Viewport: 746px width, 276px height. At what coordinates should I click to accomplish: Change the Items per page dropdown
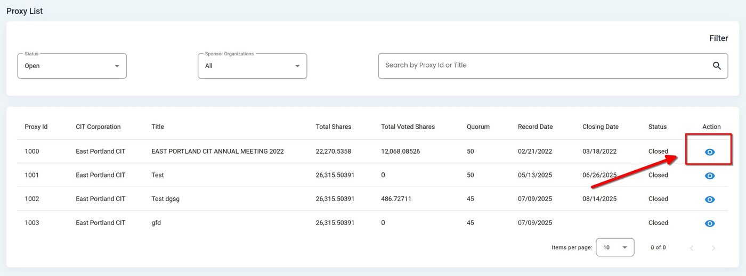coord(614,247)
